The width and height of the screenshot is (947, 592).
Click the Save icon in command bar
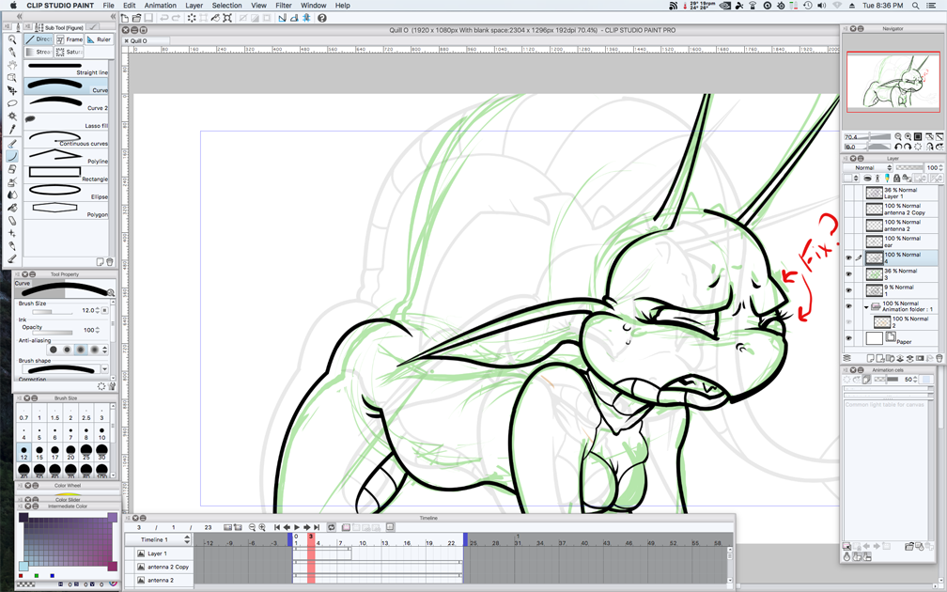[148, 18]
